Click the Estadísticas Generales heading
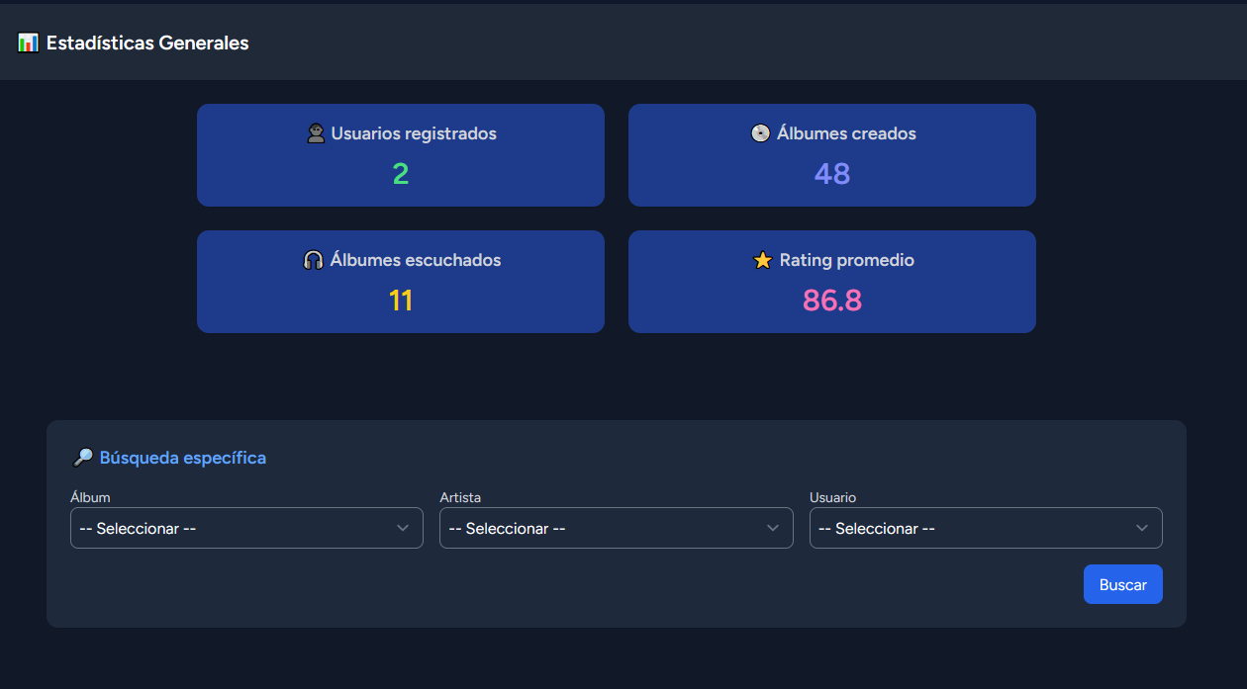Screen dimensions: 1247x689 tap(147, 43)
